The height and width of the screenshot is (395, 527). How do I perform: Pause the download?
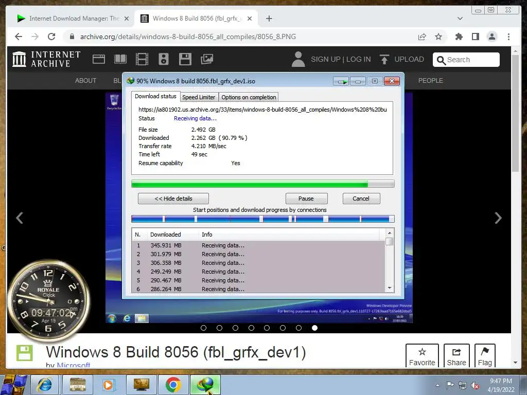click(306, 199)
